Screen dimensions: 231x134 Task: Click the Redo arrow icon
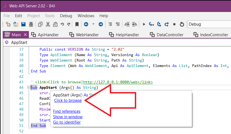point(69,24)
